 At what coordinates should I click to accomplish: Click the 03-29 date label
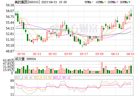pyautogui.click(x=99, y=54)
